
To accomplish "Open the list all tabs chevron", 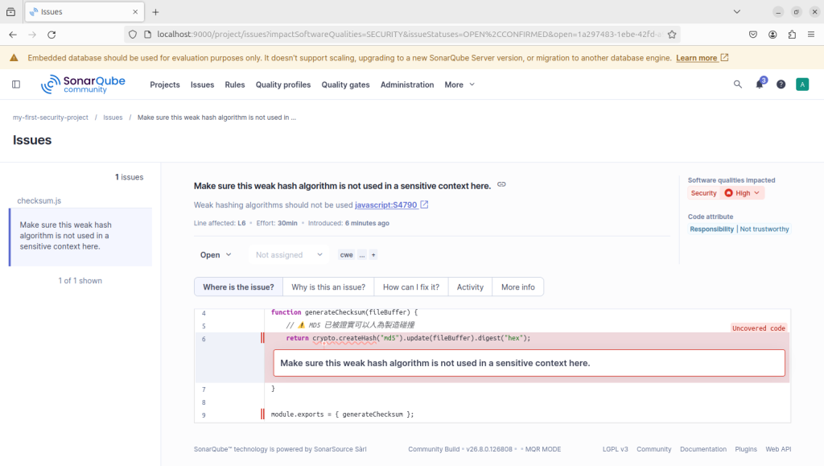I will (737, 11).
